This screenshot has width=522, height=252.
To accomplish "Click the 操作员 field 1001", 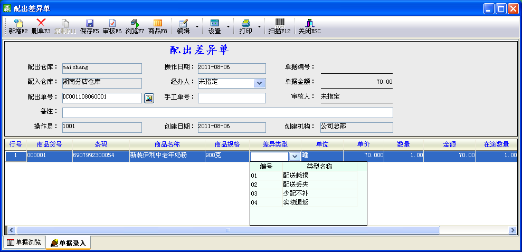I will coord(102,128).
